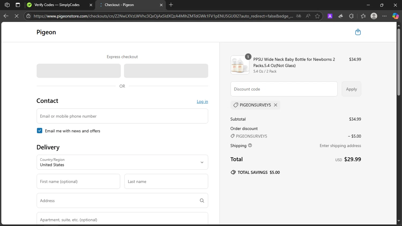Close the Verify Codes SimplyCodes tab
402x226 pixels.
click(91, 5)
